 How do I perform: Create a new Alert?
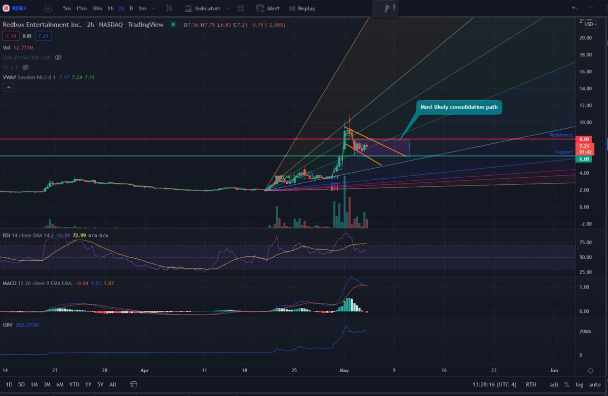(x=268, y=9)
